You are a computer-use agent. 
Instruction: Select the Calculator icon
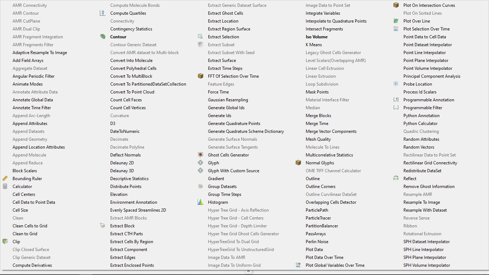point(5,187)
